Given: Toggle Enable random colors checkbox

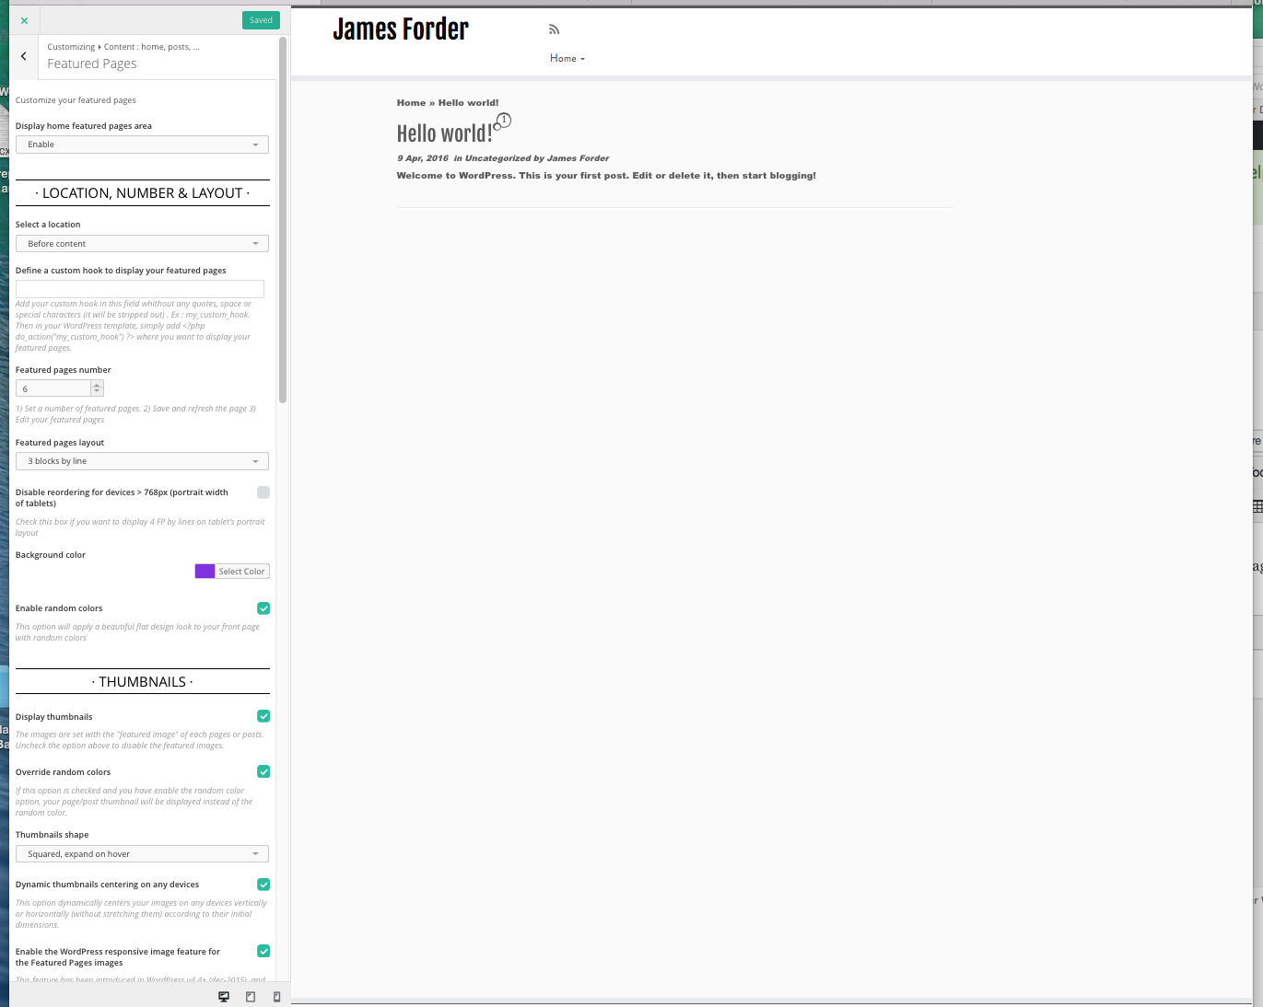Looking at the screenshot, I should (x=263, y=608).
